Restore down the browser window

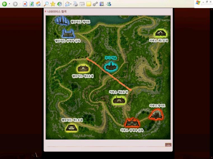point(207,2)
